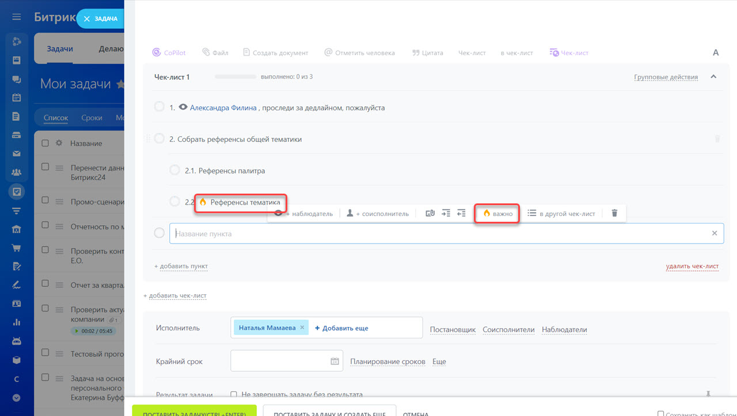Clear the new item field with X
This screenshot has height=416, width=737.
pyautogui.click(x=715, y=233)
